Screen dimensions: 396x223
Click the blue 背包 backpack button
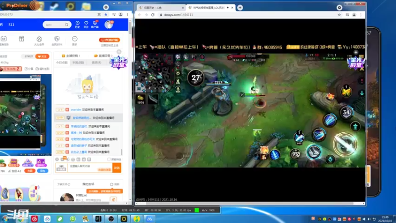tap(43, 171)
